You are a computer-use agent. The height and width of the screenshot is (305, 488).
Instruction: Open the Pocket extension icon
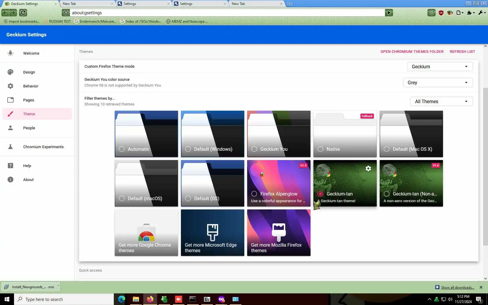click(432, 12)
